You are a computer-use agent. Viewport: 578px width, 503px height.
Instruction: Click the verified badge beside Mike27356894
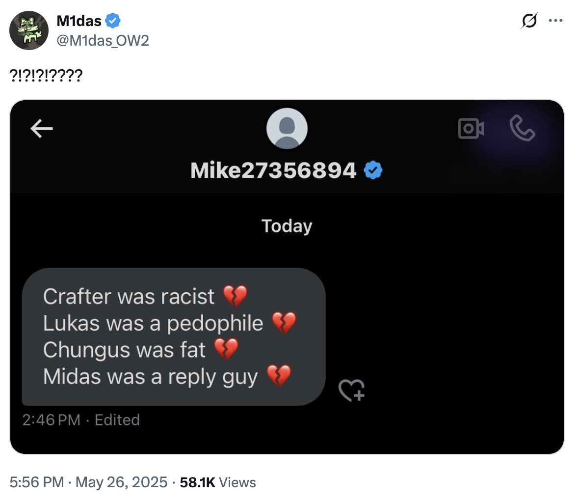(x=373, y=170)
